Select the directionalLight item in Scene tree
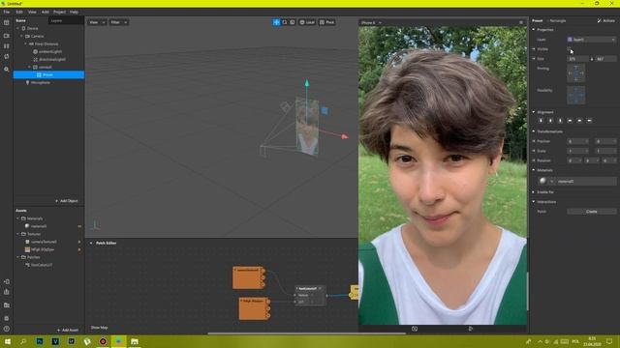 pos(52,59)
